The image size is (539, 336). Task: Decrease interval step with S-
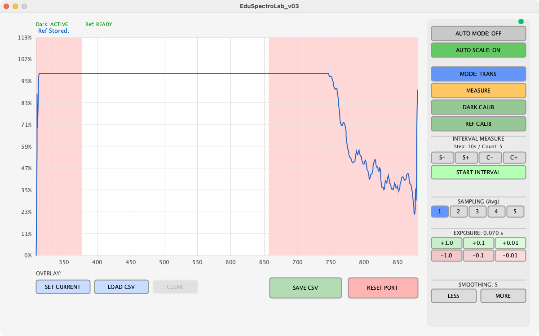[x=442, y=158]
